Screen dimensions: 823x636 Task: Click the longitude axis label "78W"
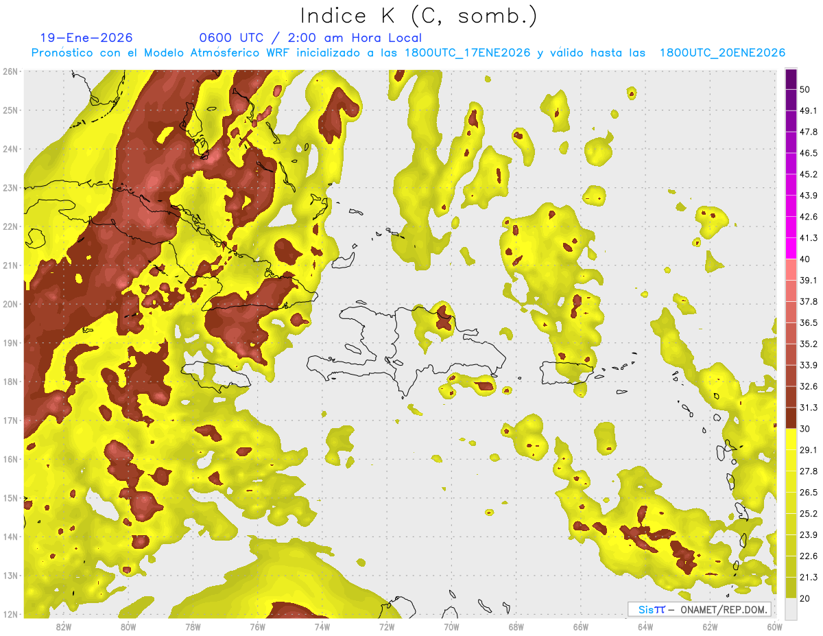193,626
